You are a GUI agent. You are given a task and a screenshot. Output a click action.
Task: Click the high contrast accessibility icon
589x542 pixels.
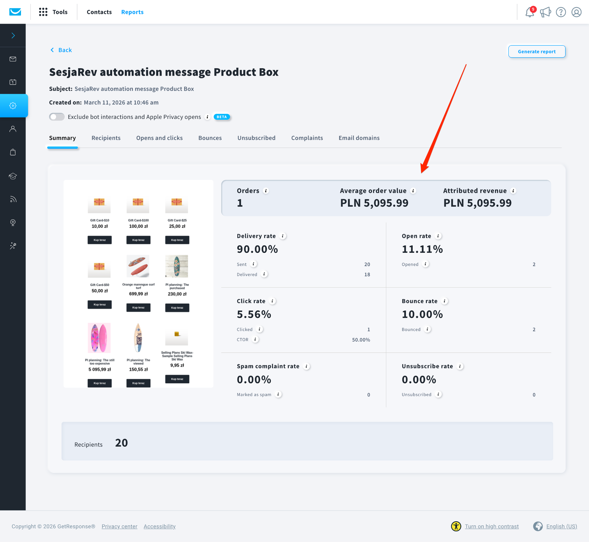456,526
